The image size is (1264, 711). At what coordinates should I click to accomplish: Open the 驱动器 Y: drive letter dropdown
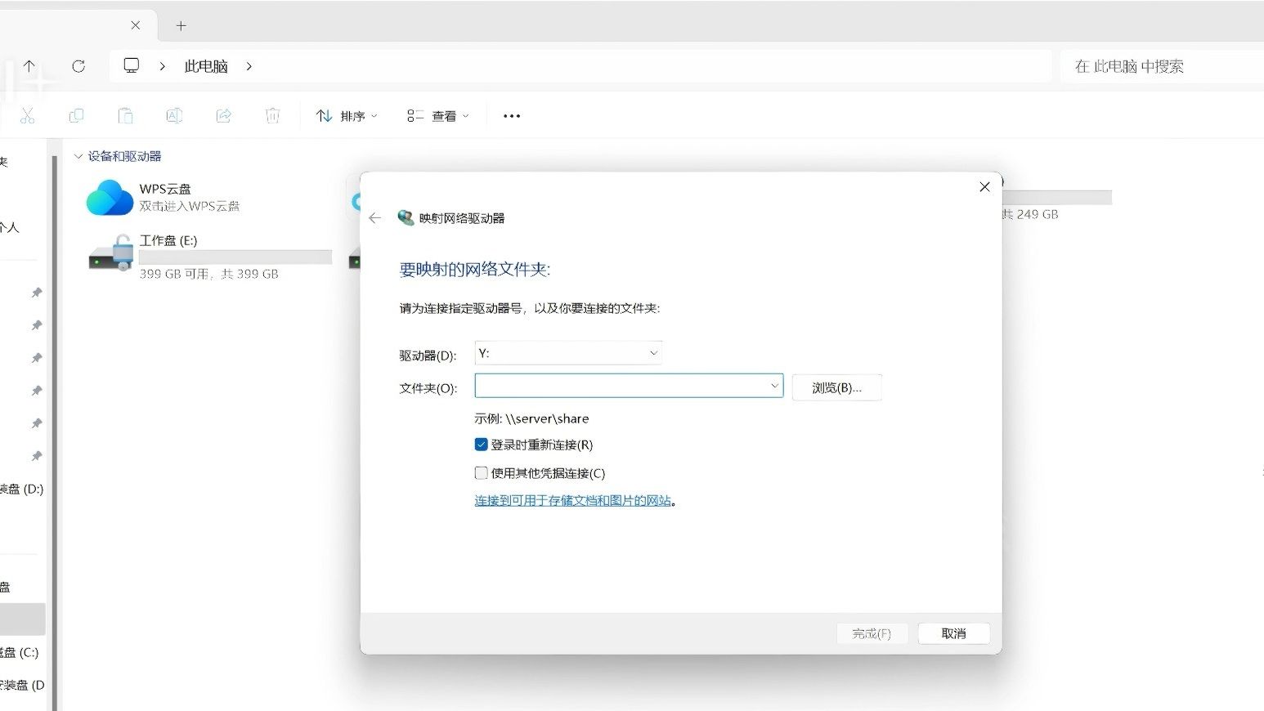568,353
